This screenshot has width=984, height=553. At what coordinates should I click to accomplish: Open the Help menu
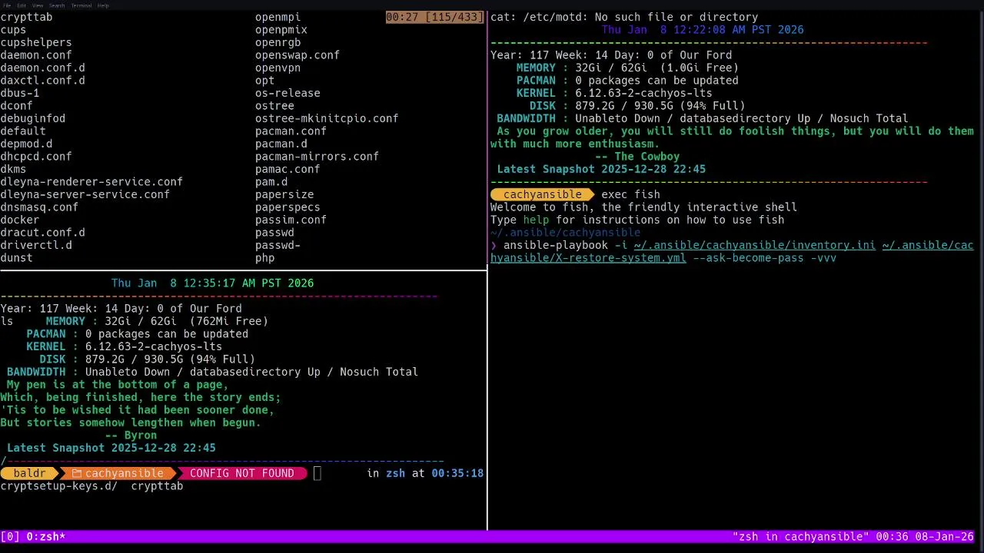point(103,5)
